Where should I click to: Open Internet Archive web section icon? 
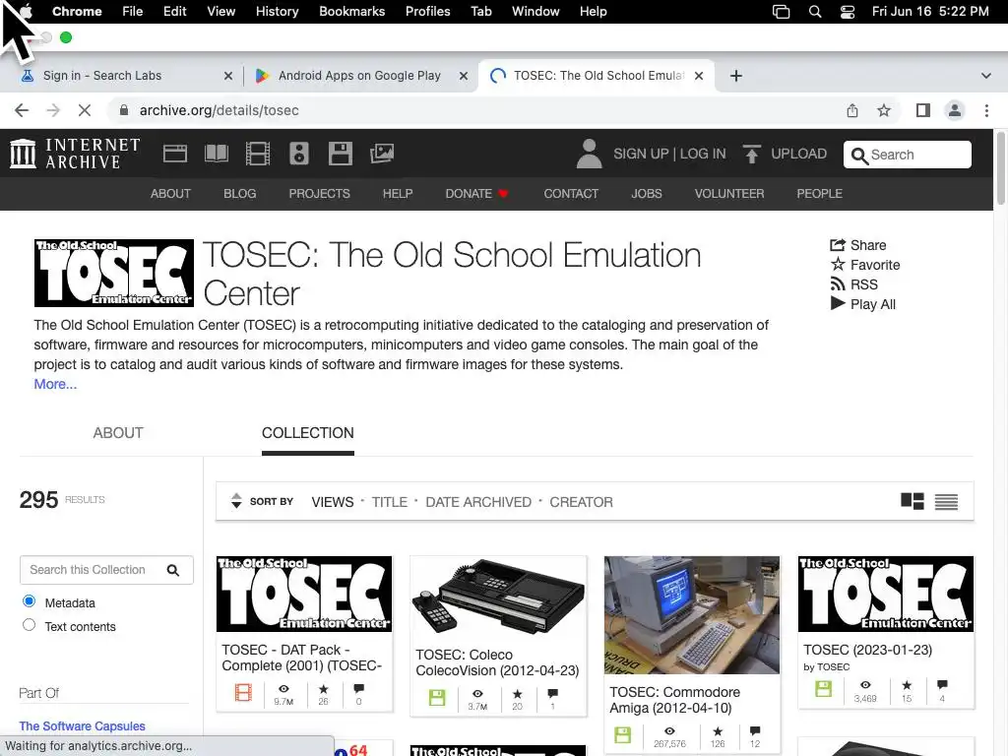175,154
